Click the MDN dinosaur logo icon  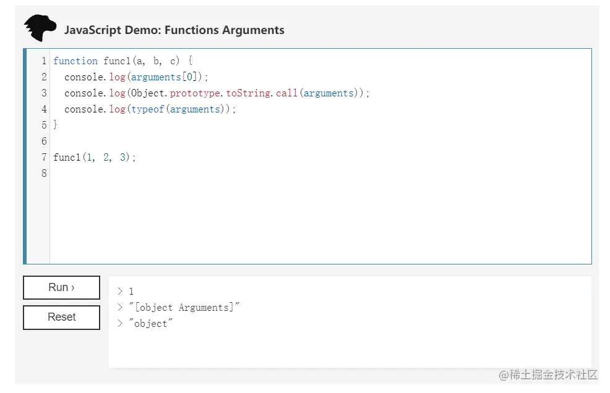click(40, 28)
